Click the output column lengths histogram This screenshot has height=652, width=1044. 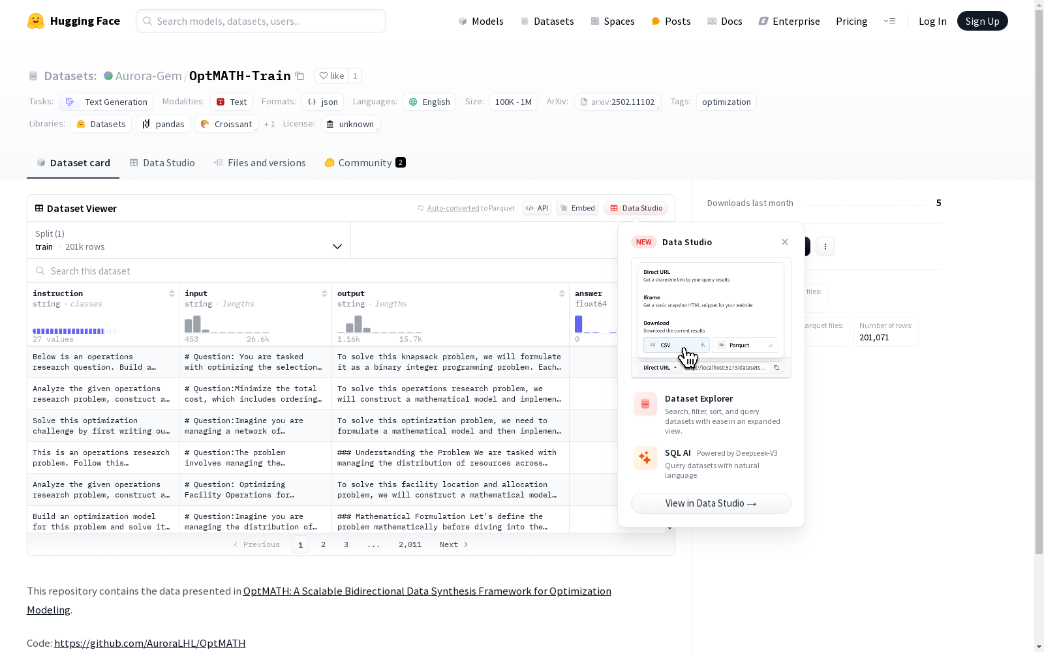coord(380,324)
